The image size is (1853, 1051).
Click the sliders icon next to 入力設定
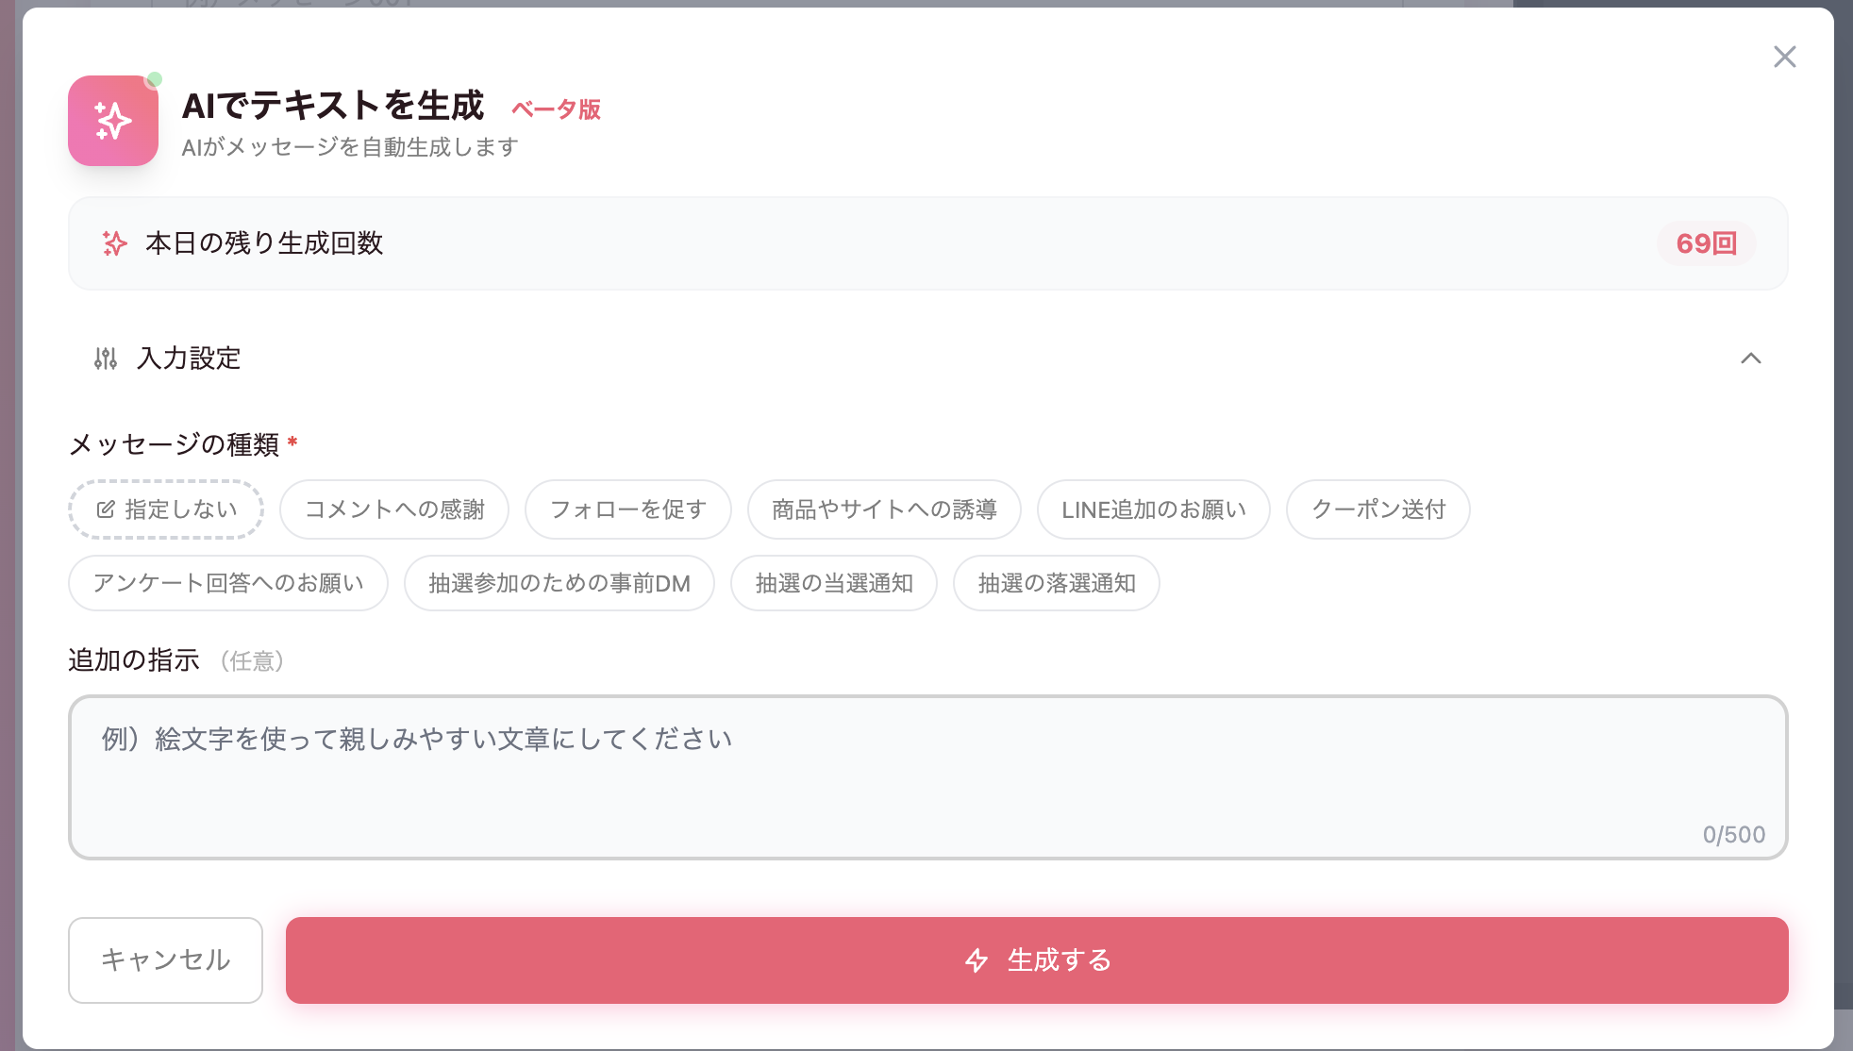pyautogui.click(x=106, y=359)
